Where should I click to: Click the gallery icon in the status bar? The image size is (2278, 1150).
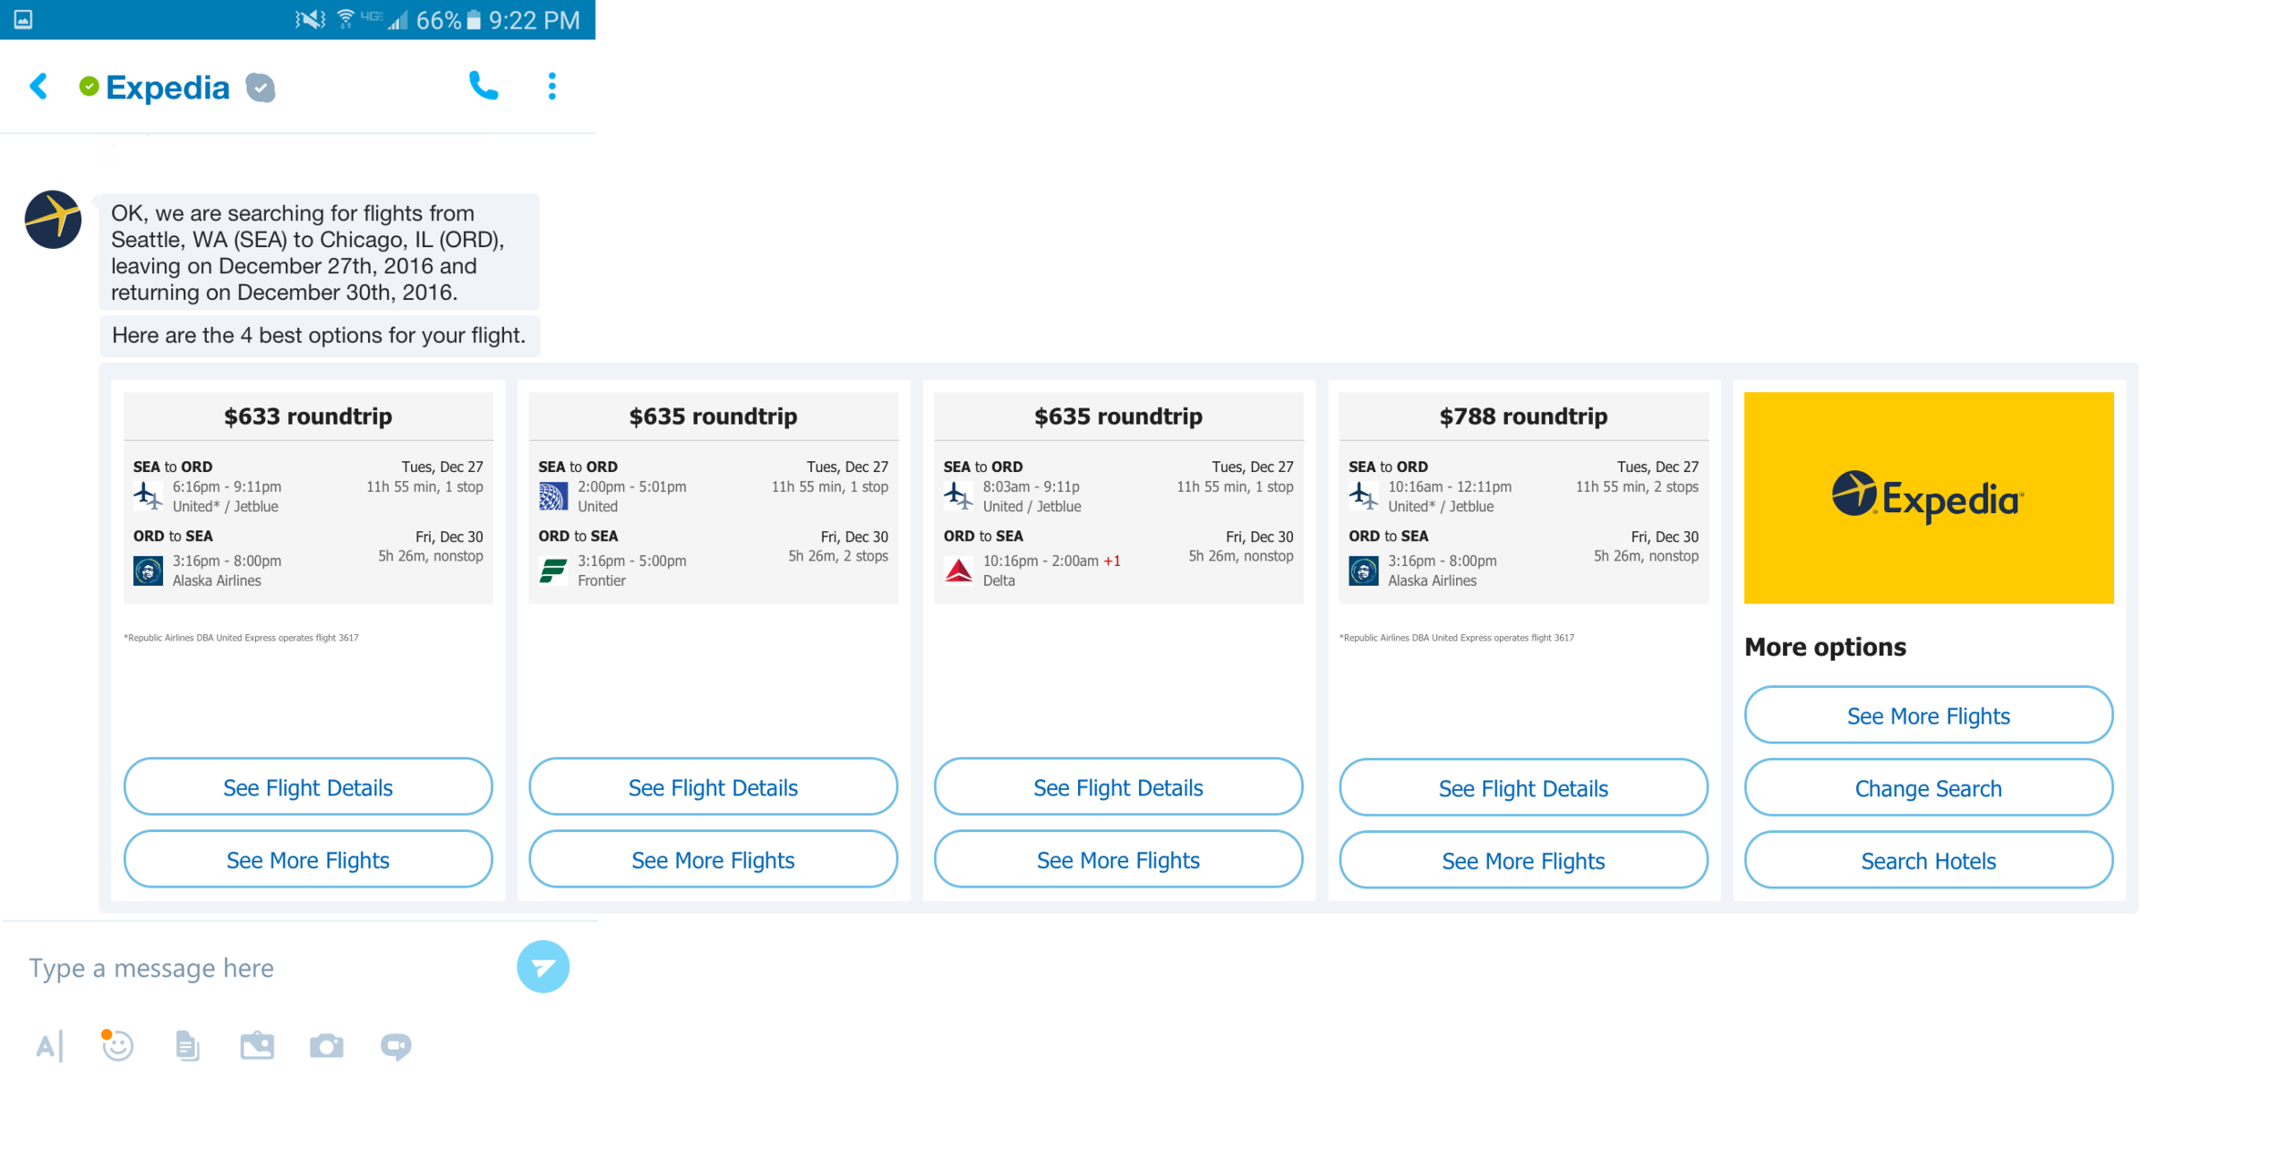click(21, 18)
